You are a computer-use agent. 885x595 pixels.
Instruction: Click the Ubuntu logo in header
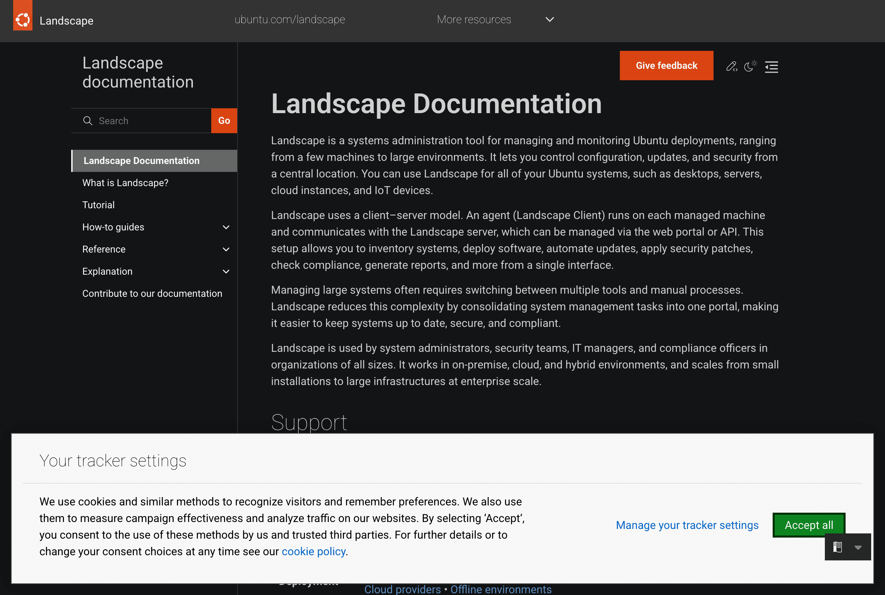[22, 16]
